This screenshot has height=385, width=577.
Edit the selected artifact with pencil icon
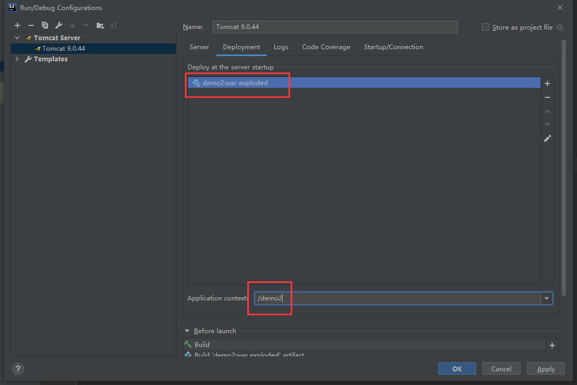tap(547, 139)
